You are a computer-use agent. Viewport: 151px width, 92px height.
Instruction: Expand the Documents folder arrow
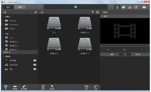(3, 25)
